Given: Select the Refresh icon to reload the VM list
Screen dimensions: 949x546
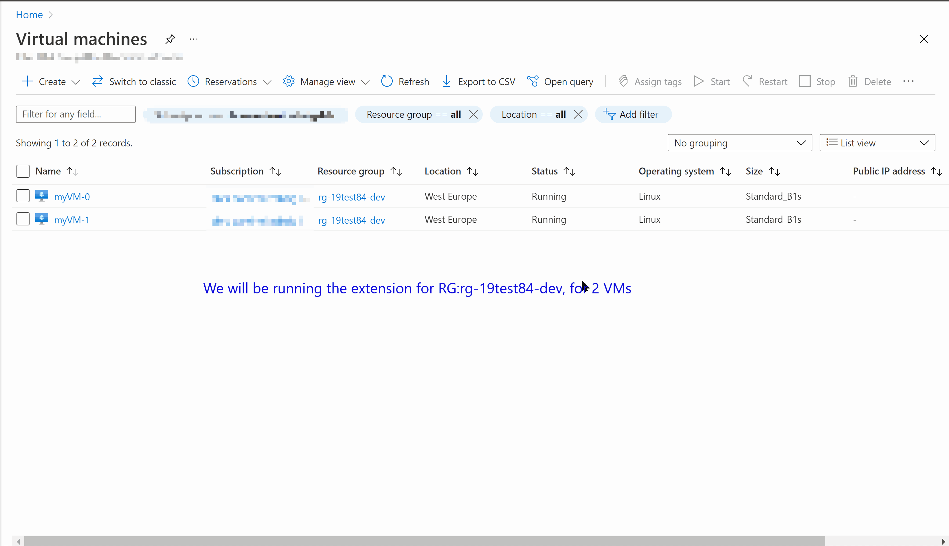Looking at the screenshot, I should (x=386, y=81).
